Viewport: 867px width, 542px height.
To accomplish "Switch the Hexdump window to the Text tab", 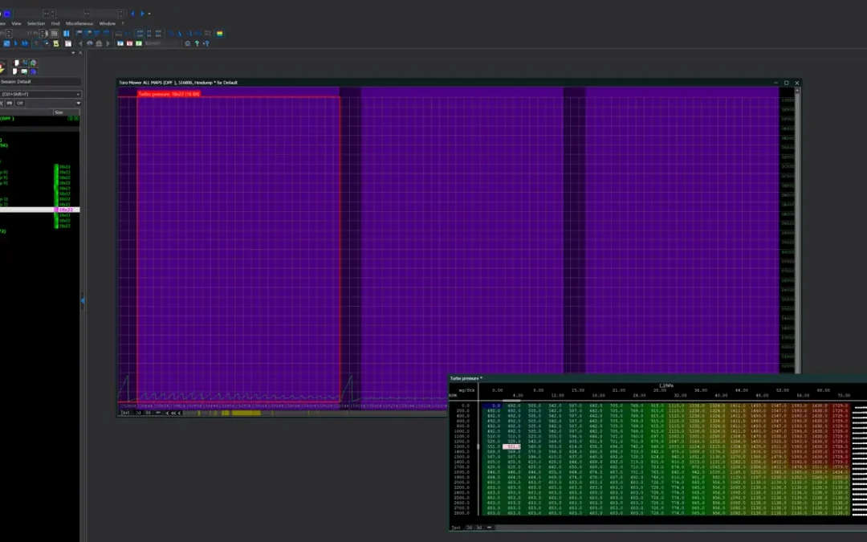I will coord(125,413).
